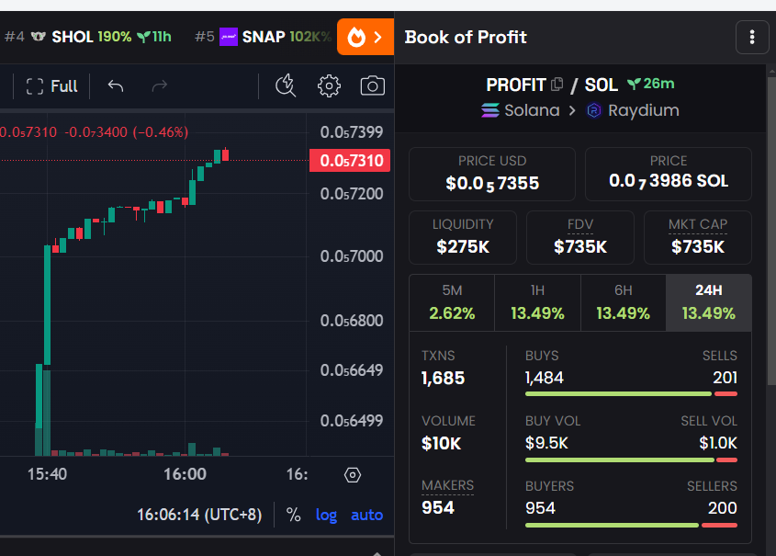
Task: Open the quick search indicator tool
Action: tap(286, 85)
